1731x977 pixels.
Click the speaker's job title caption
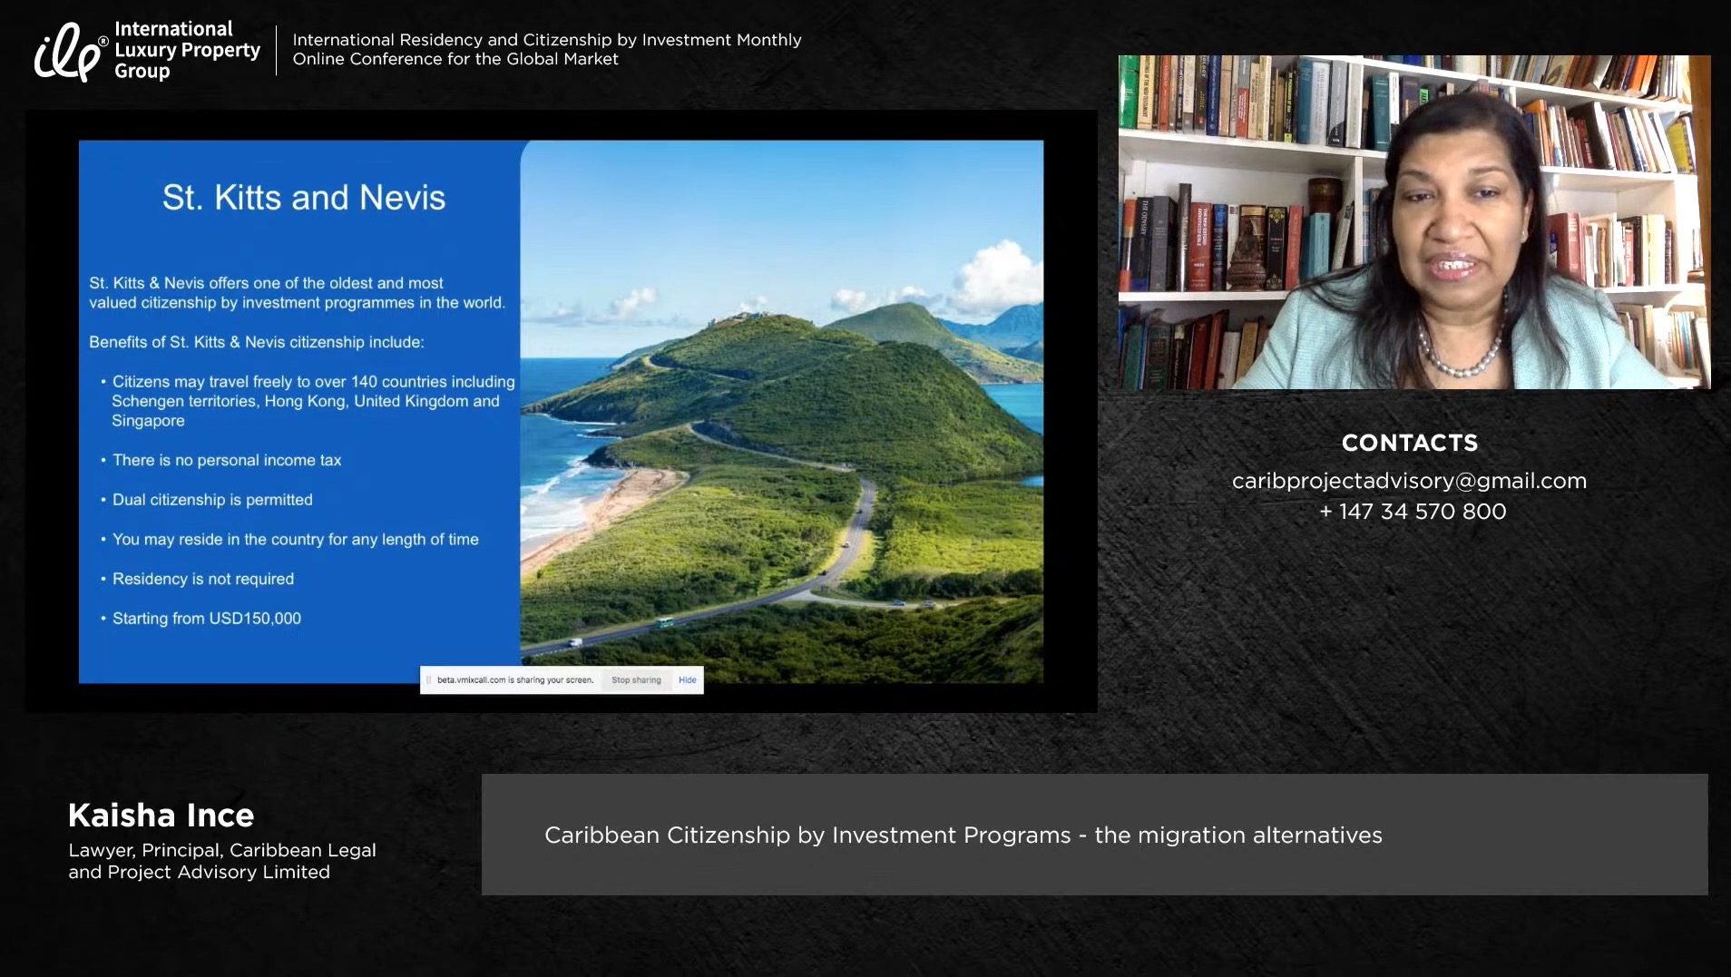[221, 861]
